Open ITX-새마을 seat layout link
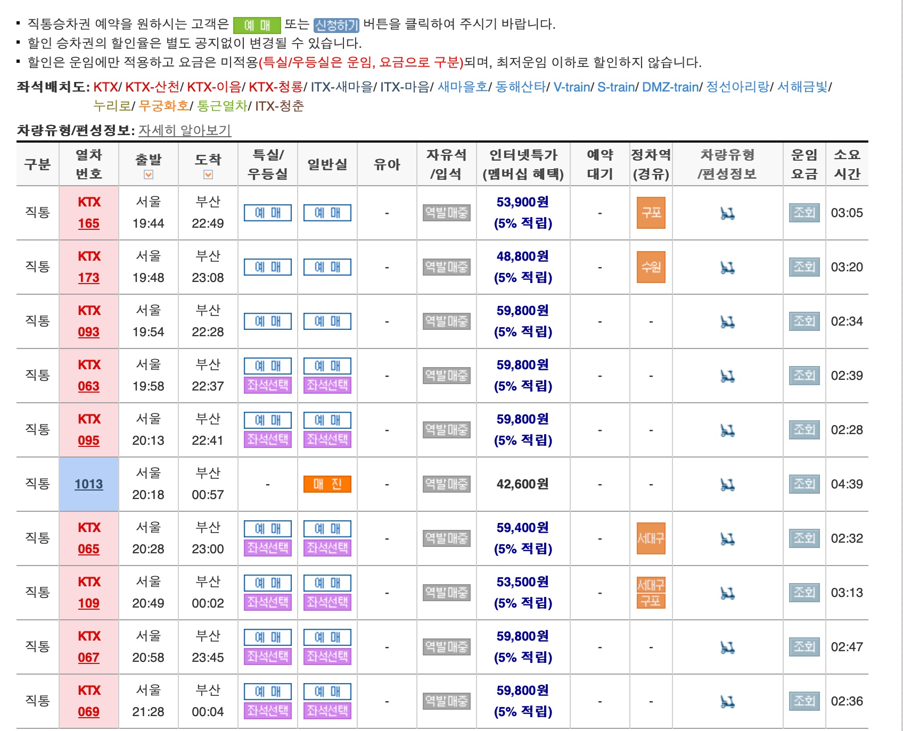The image size is (903, 731). tap(342, 87)
